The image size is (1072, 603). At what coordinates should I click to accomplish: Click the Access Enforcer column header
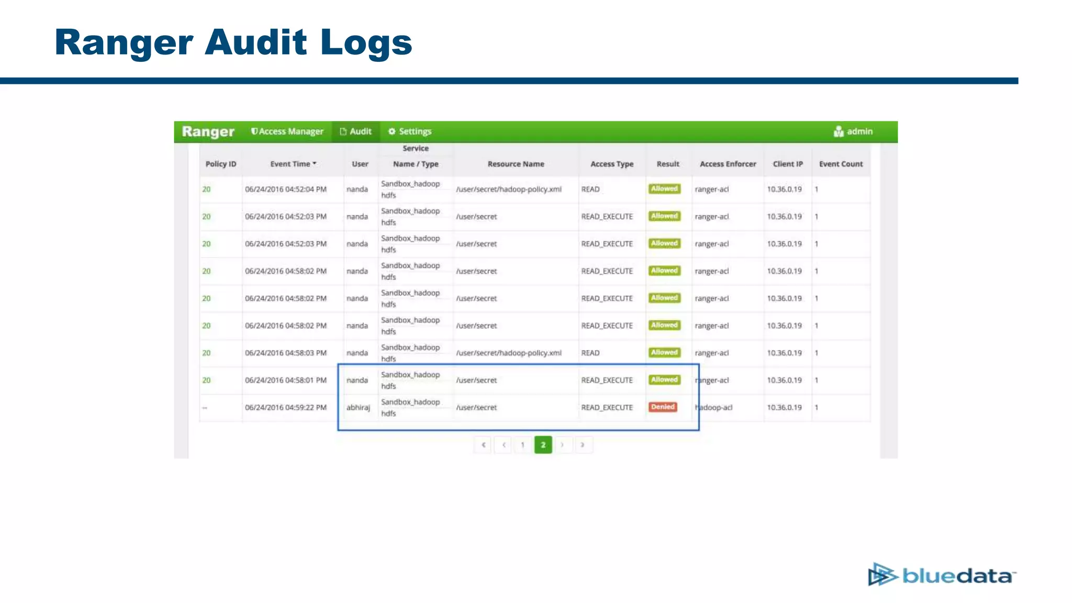click(x=728, y=164)
